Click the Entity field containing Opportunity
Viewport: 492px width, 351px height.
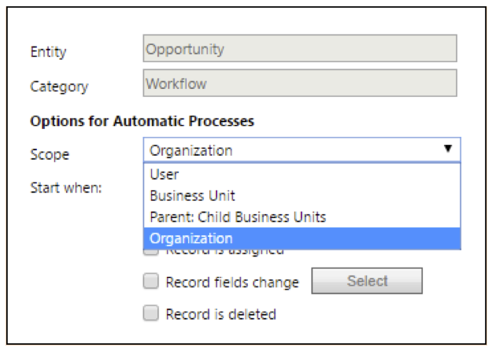[x=300, y=48]
